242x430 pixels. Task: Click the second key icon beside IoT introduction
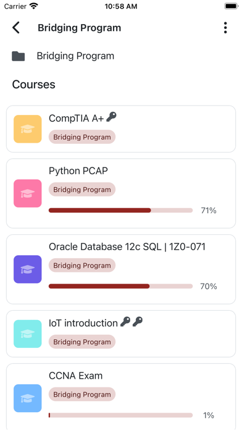[138, 322]
